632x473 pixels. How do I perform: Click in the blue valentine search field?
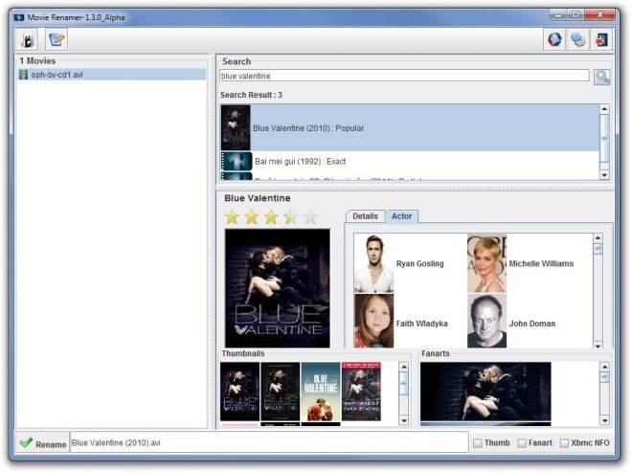point(404,76)
